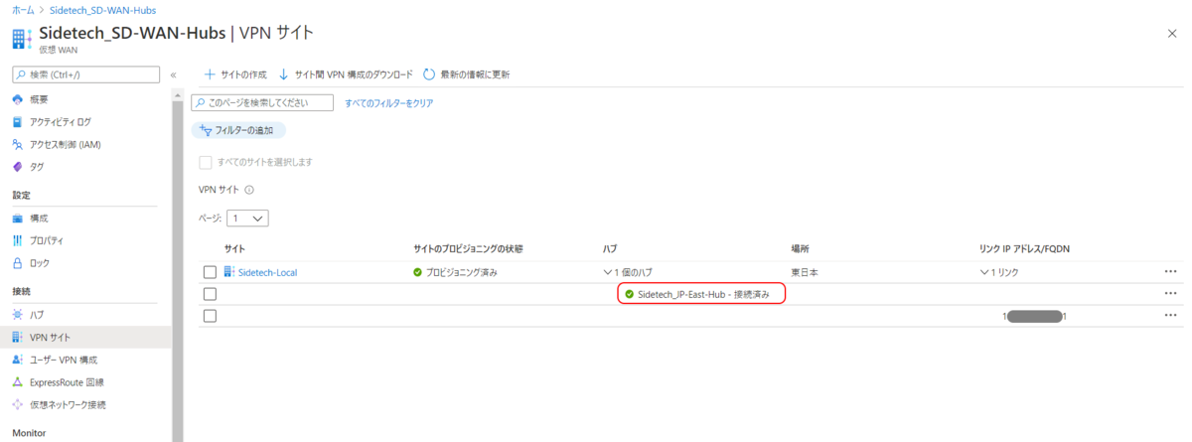Click the プロパティ bars icon

[18, 240]
